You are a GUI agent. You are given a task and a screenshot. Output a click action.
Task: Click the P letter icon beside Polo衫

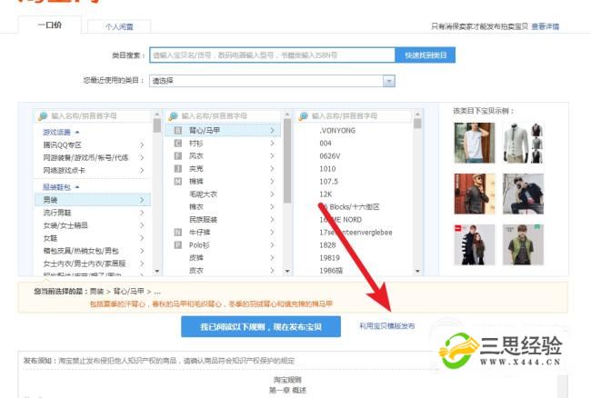[x=179, y=244]
